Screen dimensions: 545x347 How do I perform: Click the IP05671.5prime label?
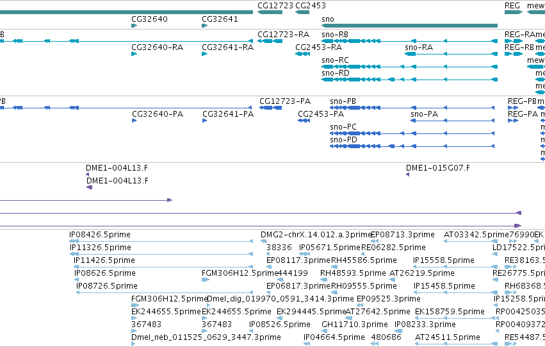(x=330, y=248)
